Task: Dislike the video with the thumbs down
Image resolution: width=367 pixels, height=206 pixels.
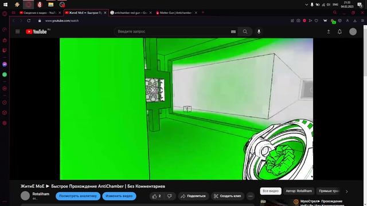Action: pyautogui.click(x=169, y=196)
